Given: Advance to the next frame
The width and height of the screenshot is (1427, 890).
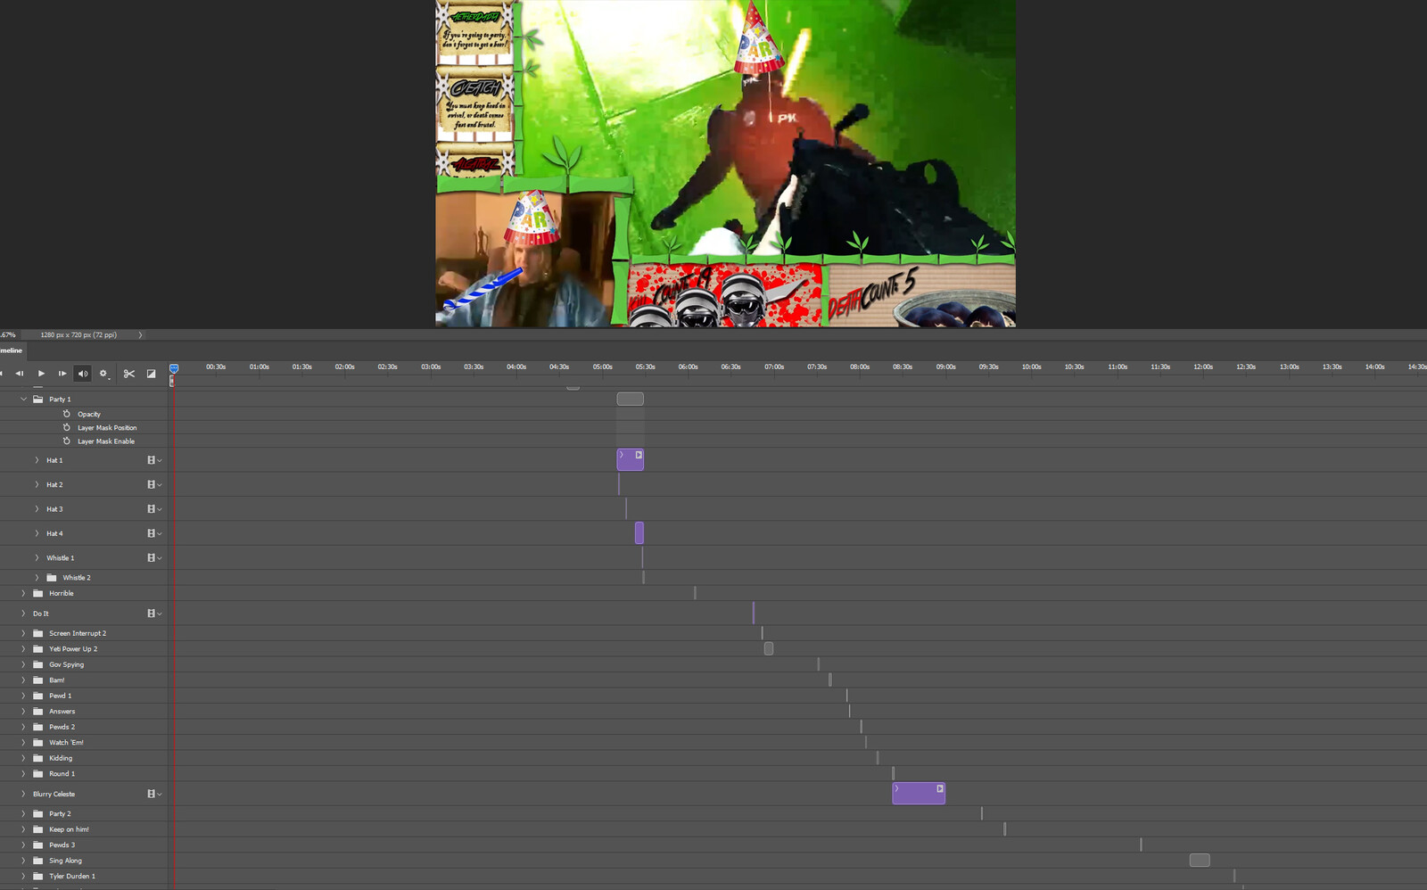Looking at the screenshot, I should (62, 374).
